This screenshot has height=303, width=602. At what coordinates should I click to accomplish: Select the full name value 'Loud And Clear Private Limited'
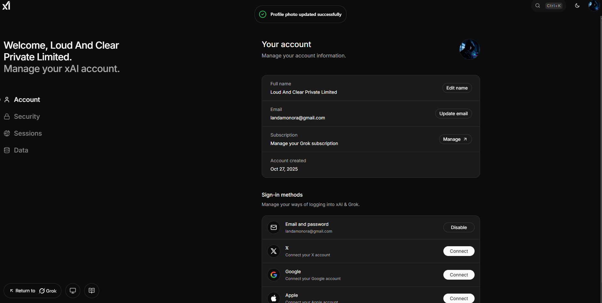(304, 92)
